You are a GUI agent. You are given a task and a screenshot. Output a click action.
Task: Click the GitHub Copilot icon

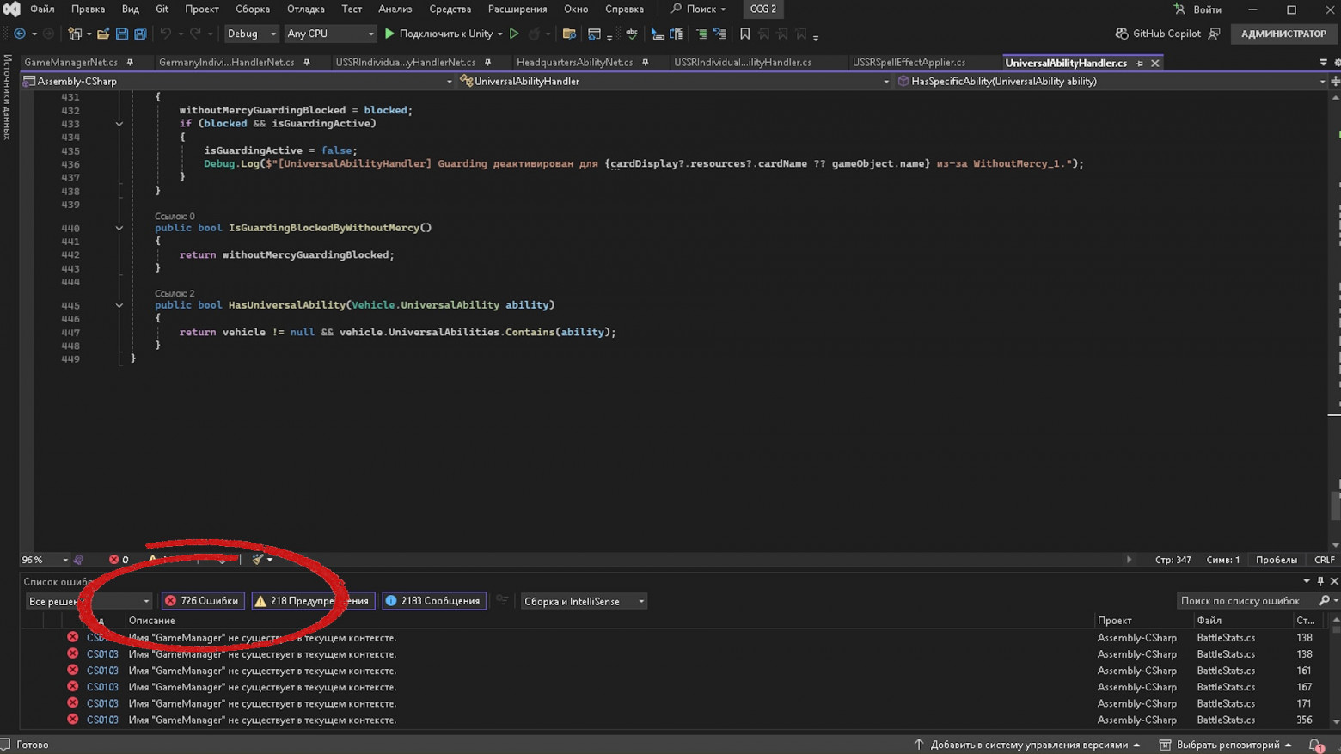click(1122, 34)
